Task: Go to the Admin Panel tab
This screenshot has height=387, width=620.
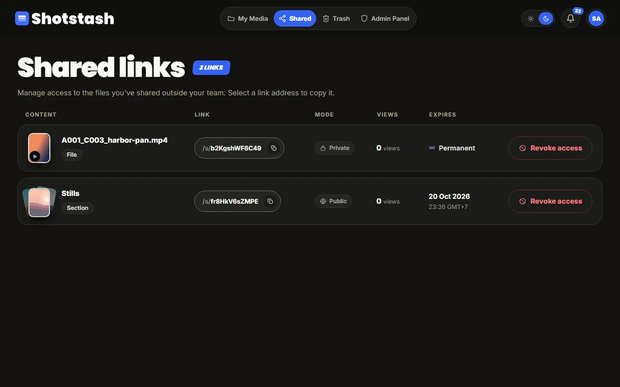Action: 385,18
